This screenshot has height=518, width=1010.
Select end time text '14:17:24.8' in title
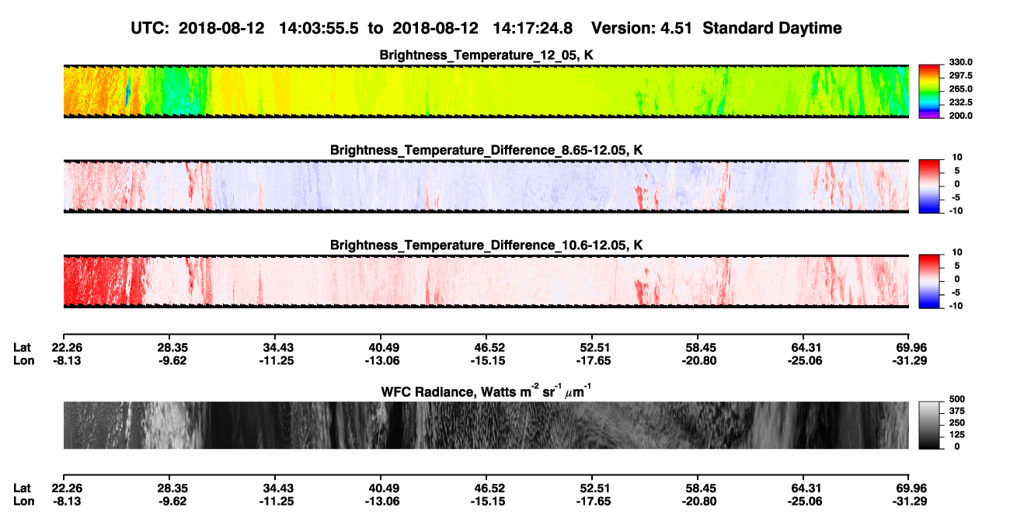coord(533,29)
